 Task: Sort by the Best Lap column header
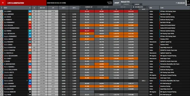click(42, 8)
